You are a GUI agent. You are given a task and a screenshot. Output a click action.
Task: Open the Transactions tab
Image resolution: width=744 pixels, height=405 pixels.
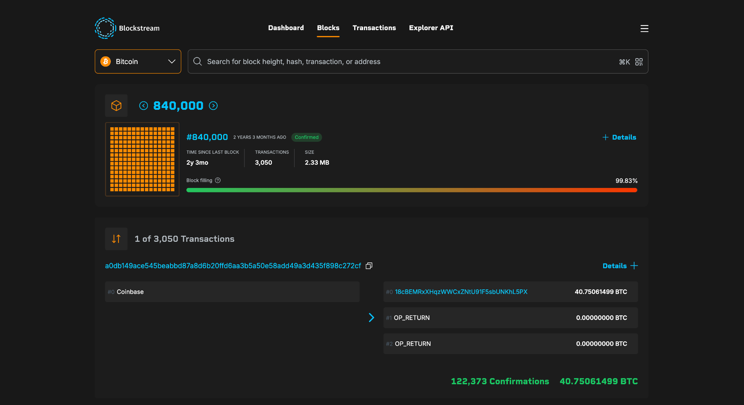coord(374,28)
